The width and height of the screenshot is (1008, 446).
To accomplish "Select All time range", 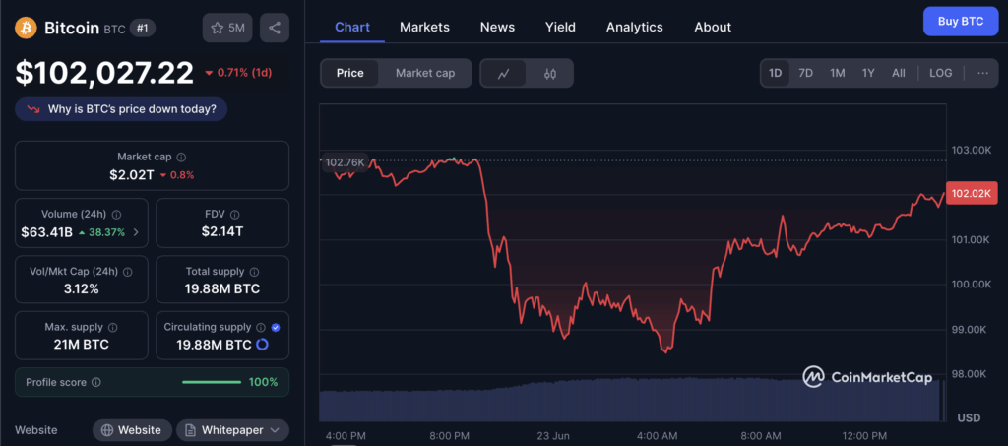I will point(899,73).
